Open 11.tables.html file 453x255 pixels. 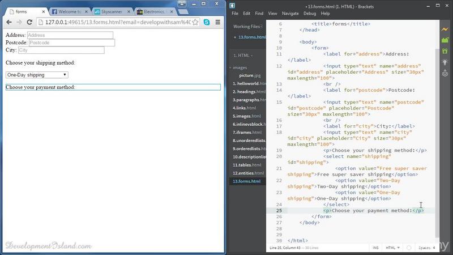(x=247, y=165)
